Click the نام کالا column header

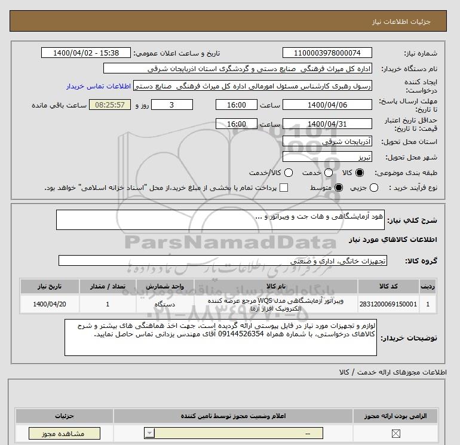pyautogui.click(x=275, y=286)
